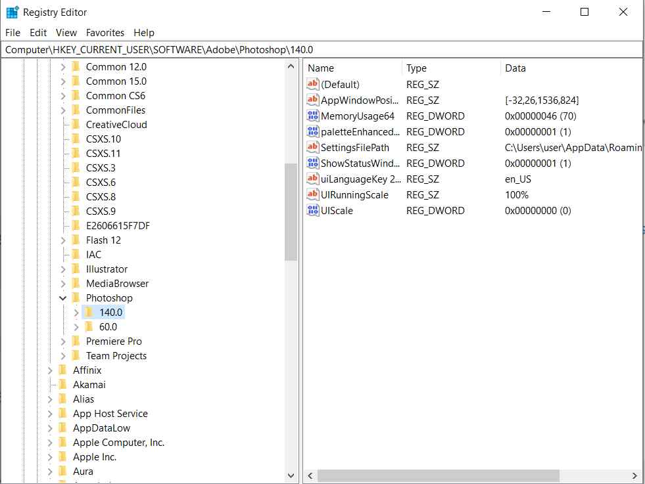Viewport: 645px width, 484px height.
Task: Click the registry path address bar
Action: coord(322,50)
